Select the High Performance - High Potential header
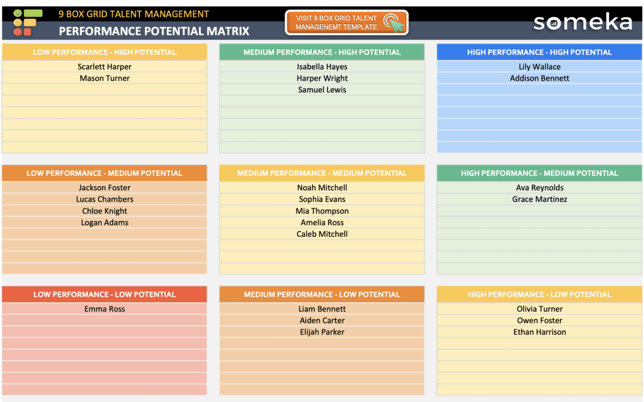Screen dimensions: 644x402 [539, 52]
